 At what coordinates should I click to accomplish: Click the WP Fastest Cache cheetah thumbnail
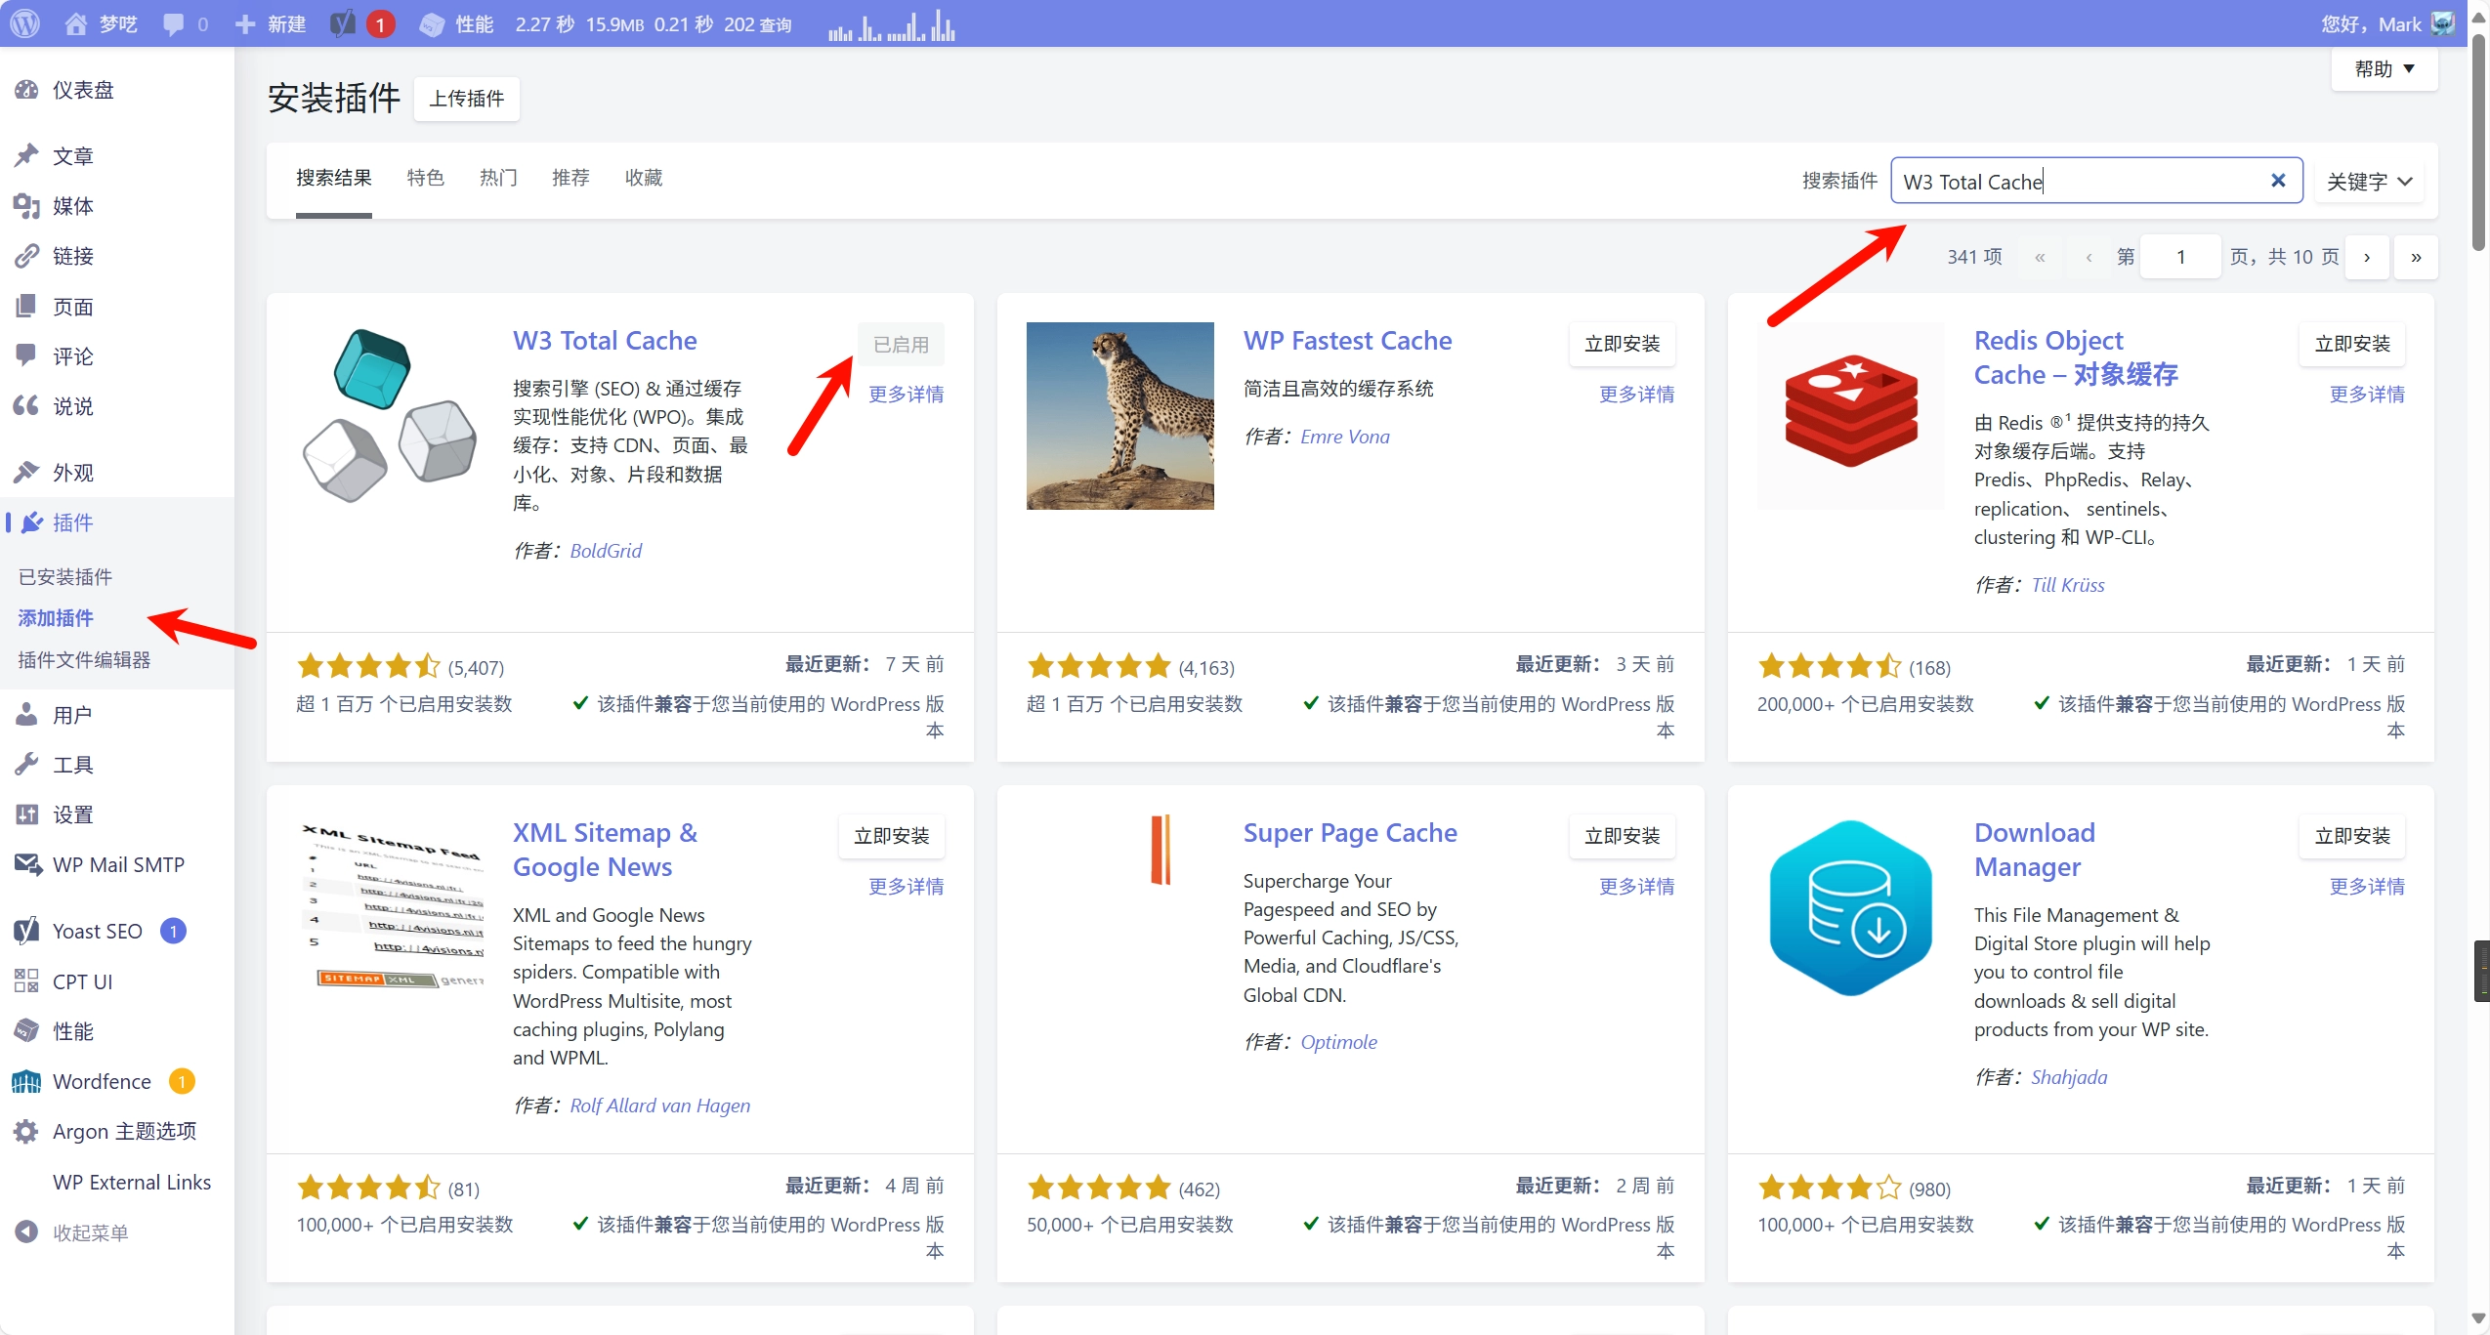tap(1120, 416)
